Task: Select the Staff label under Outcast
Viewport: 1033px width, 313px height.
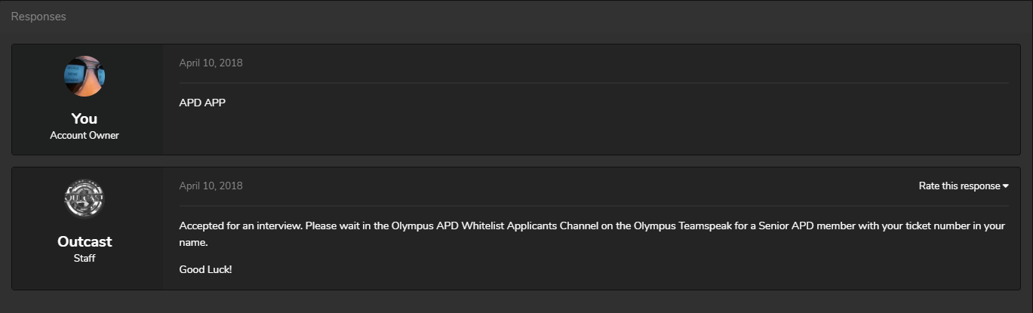Action: (85, 259)
